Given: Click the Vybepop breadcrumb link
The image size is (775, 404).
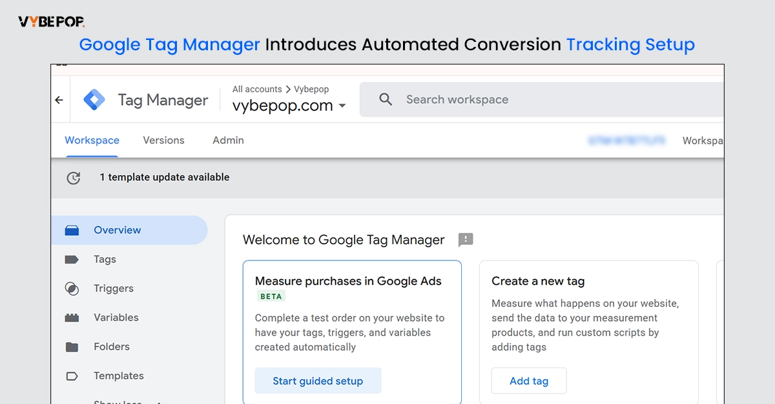Looking at the screenshot, I should (x=311, y=90).
